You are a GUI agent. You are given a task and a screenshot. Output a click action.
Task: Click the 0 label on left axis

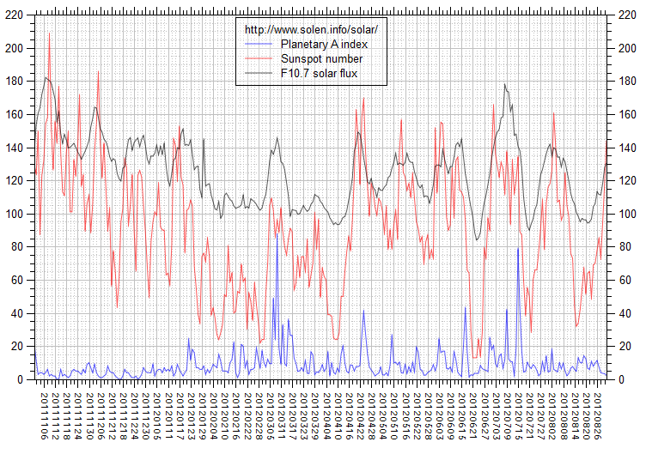pos(21,380)
